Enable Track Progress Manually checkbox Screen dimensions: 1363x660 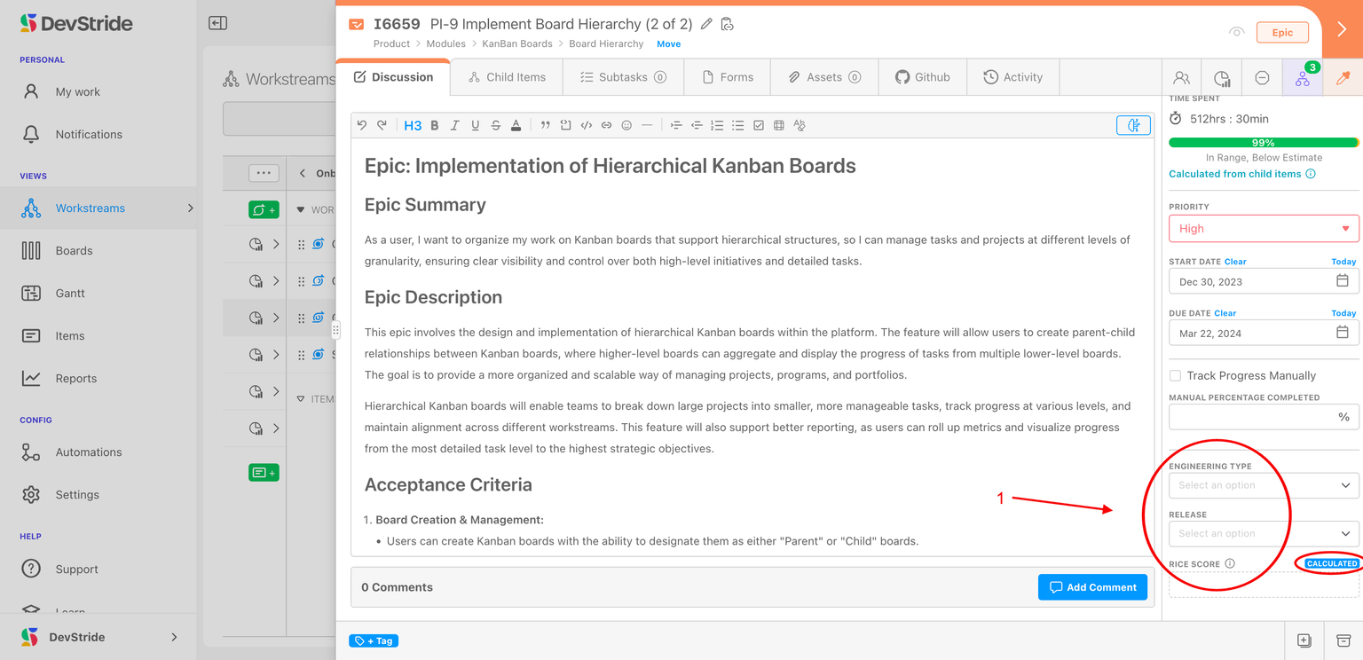(x=1175, y=375)
